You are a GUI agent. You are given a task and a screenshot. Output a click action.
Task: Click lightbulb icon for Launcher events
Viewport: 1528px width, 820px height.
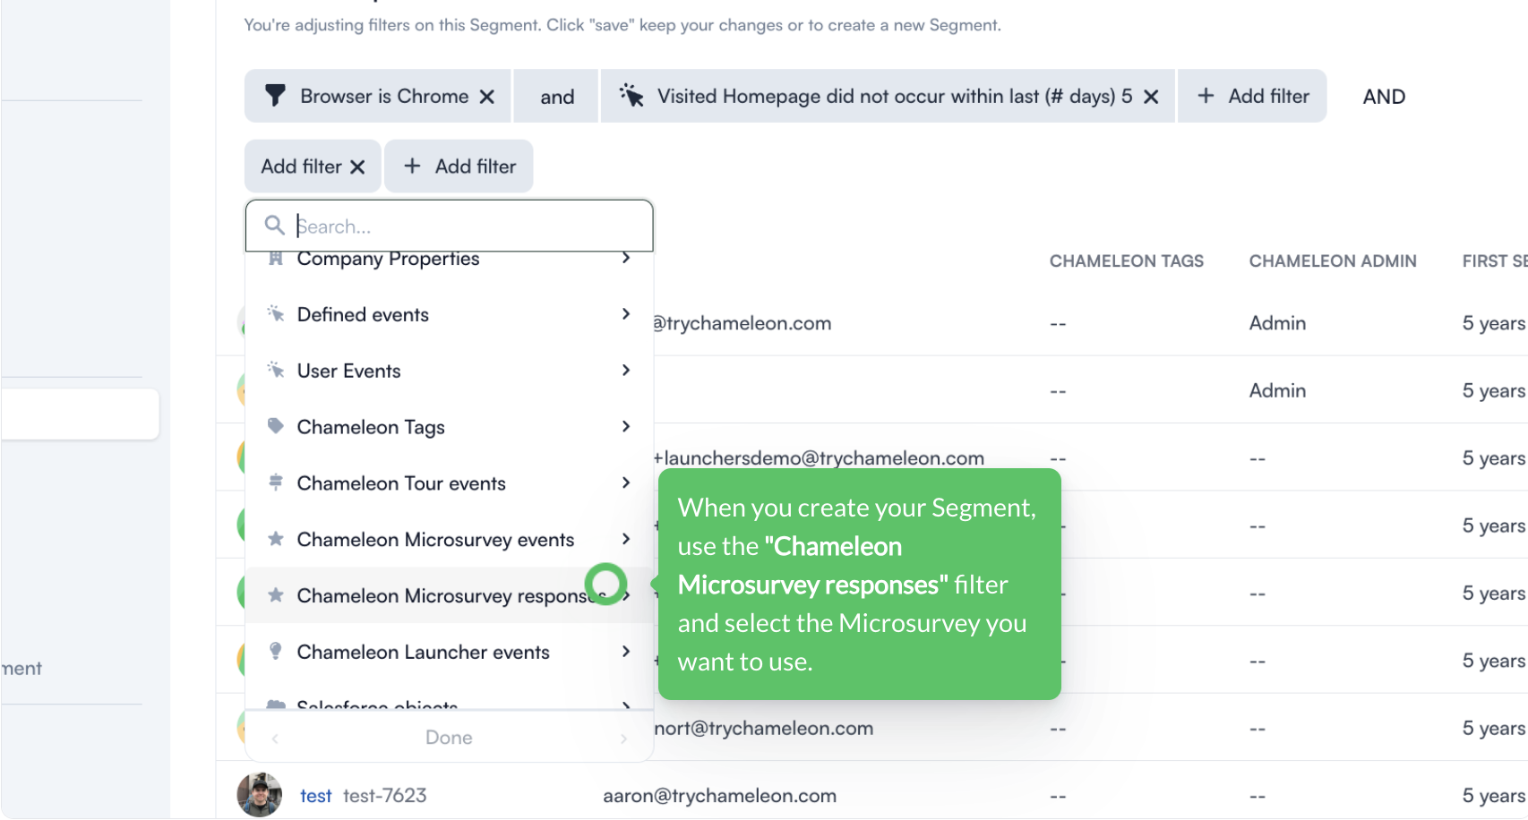[276, 652]
